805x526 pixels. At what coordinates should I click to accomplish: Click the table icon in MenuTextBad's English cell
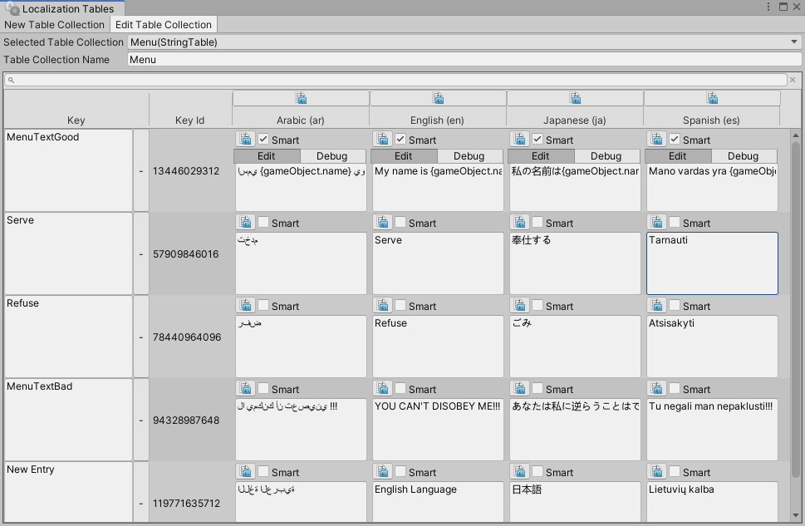point(382,388)
